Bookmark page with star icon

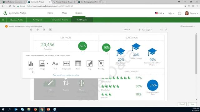(x=185, y=6)
